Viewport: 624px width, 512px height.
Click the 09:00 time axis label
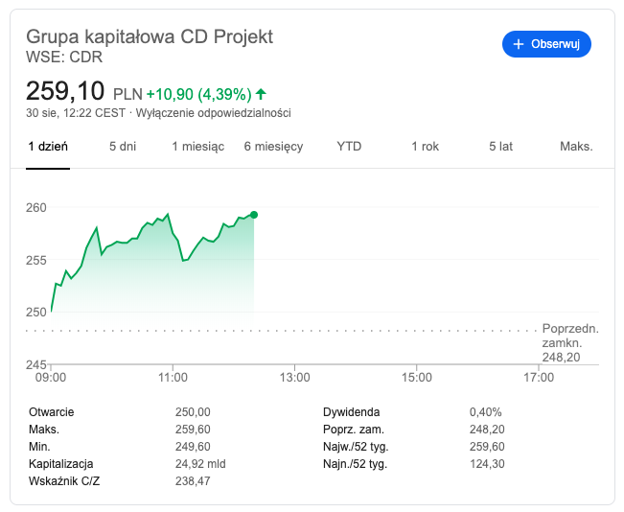(51, 377)
